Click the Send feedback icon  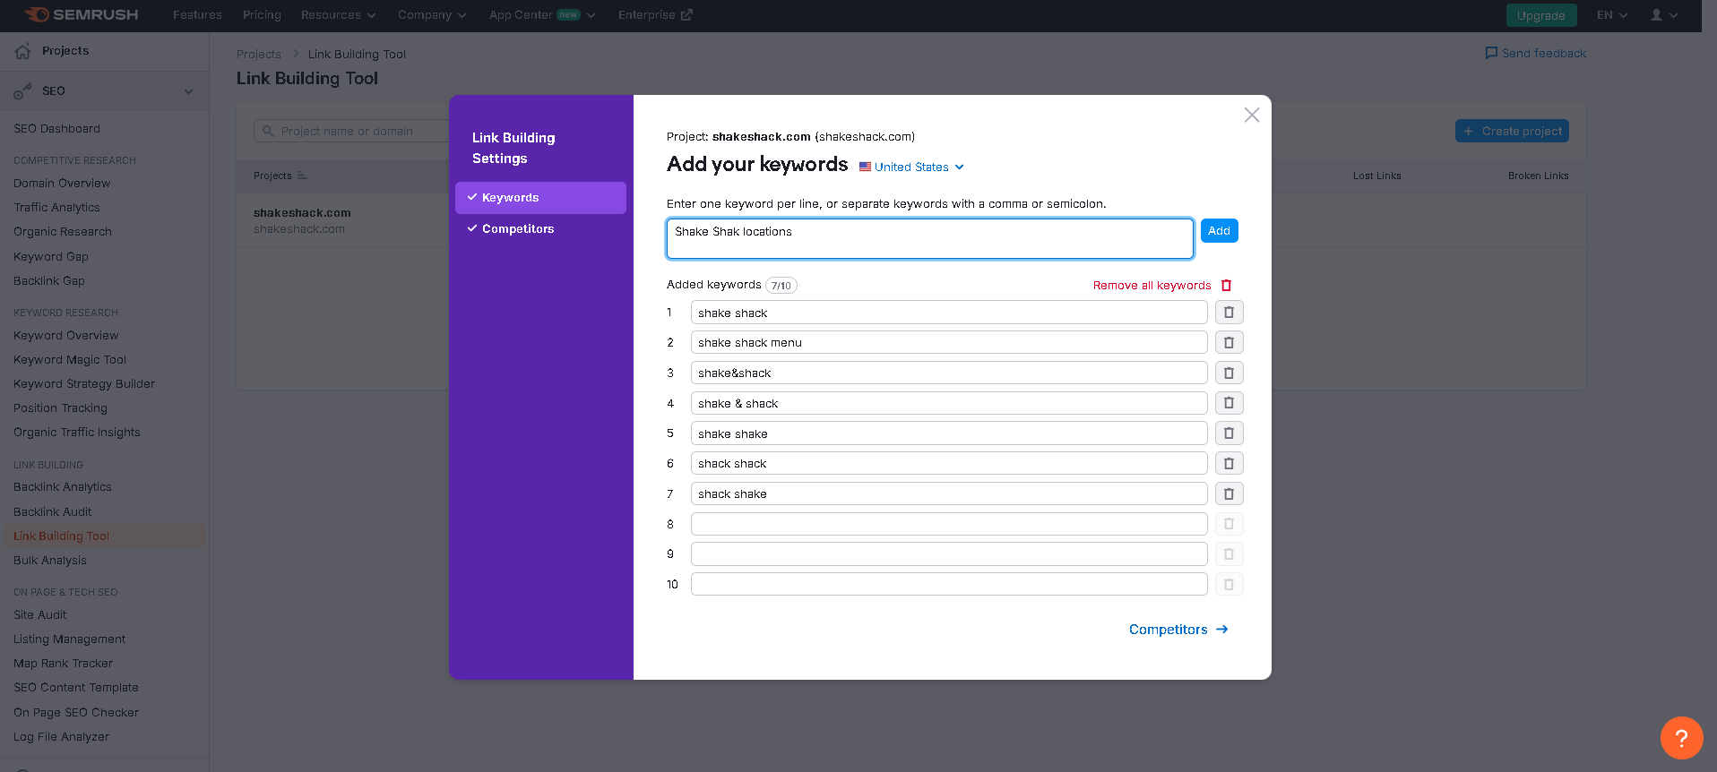pos(1491,53)
